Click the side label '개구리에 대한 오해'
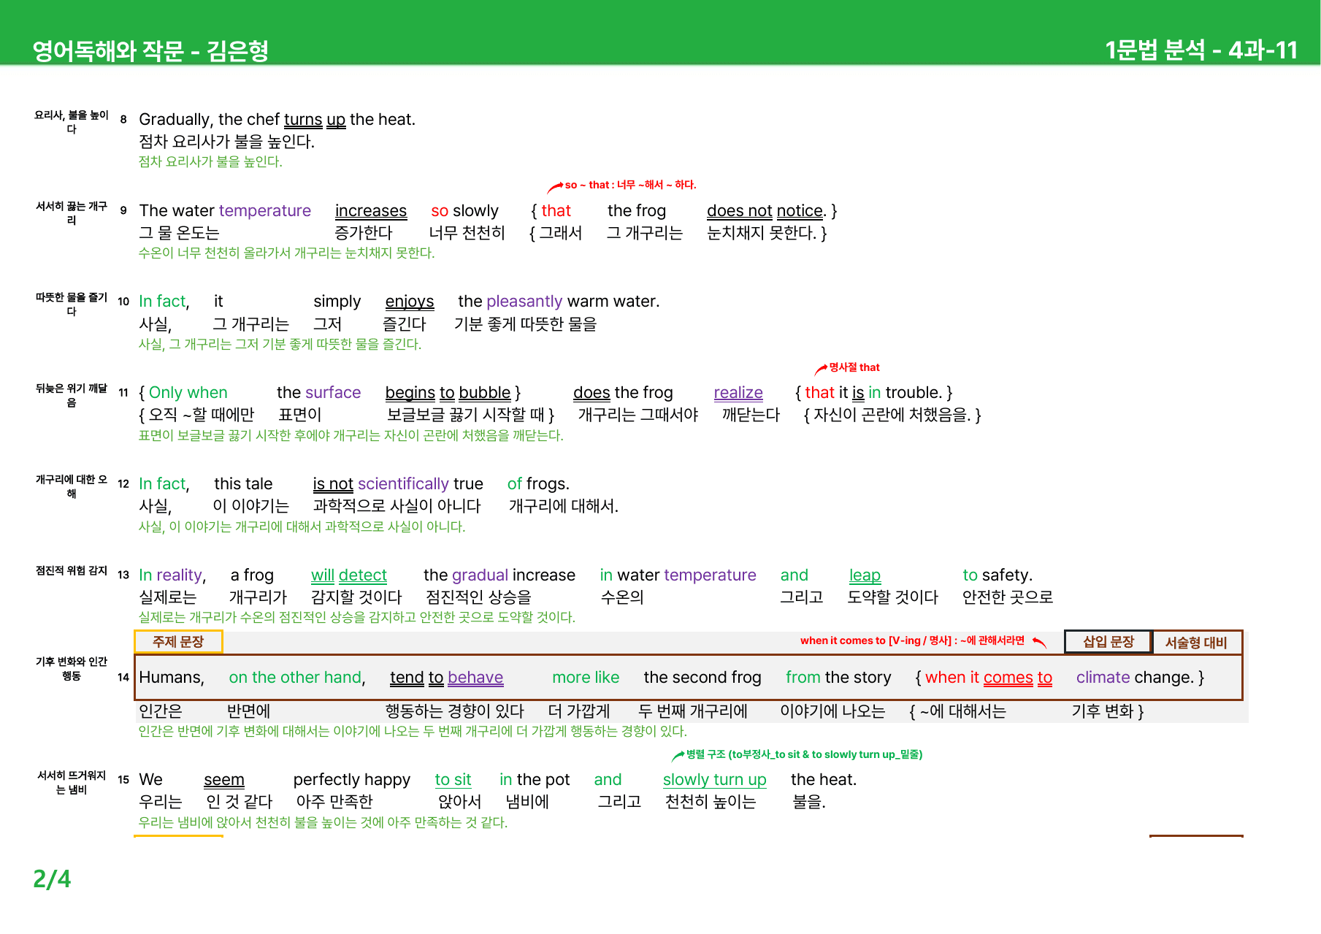This screenshot has height=934, width=1321. coord(72,486)
